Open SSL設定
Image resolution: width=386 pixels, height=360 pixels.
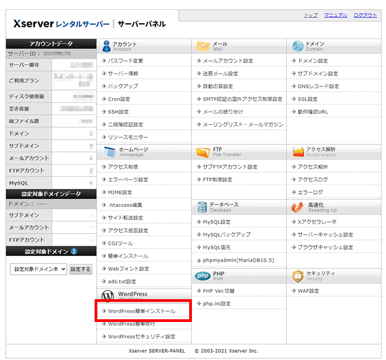click(x=308, y=99)
